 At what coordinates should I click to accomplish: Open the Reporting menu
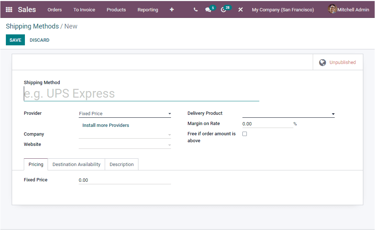[148, 10]
